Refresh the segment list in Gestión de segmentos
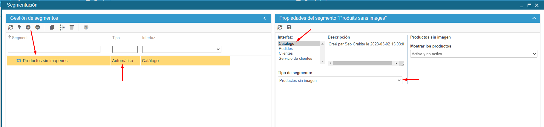544x127 pixels. click(11, 27)
